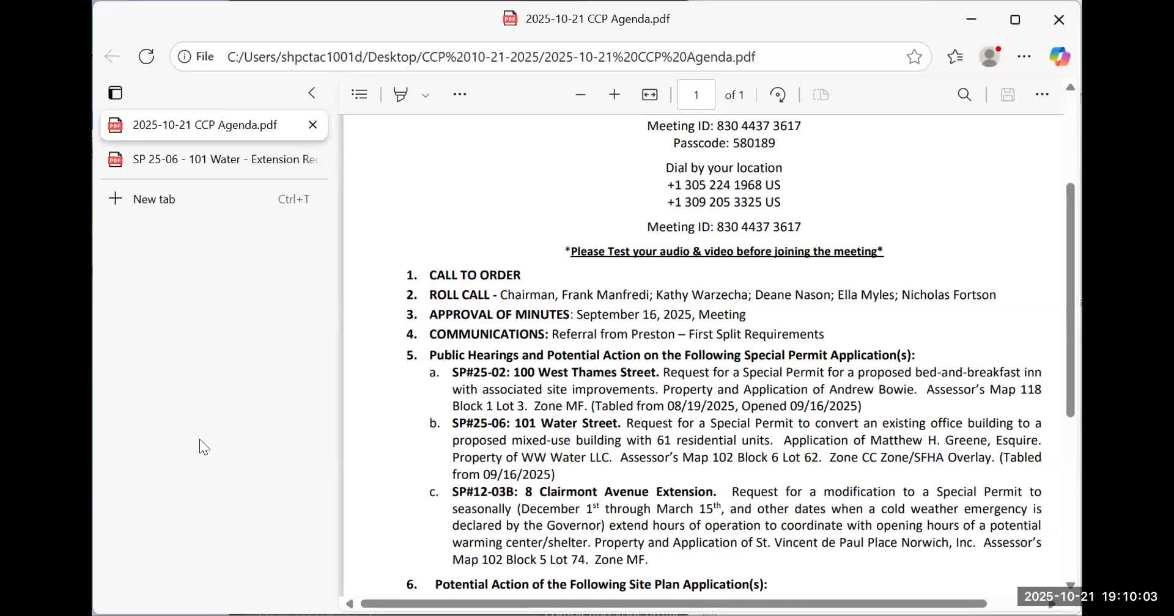
Task: Close the 2025-10-21 CCP Agenda tab
Action: (312, 125)
